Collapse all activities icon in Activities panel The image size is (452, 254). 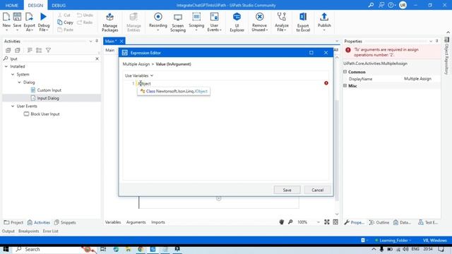(x=18, y=50)
